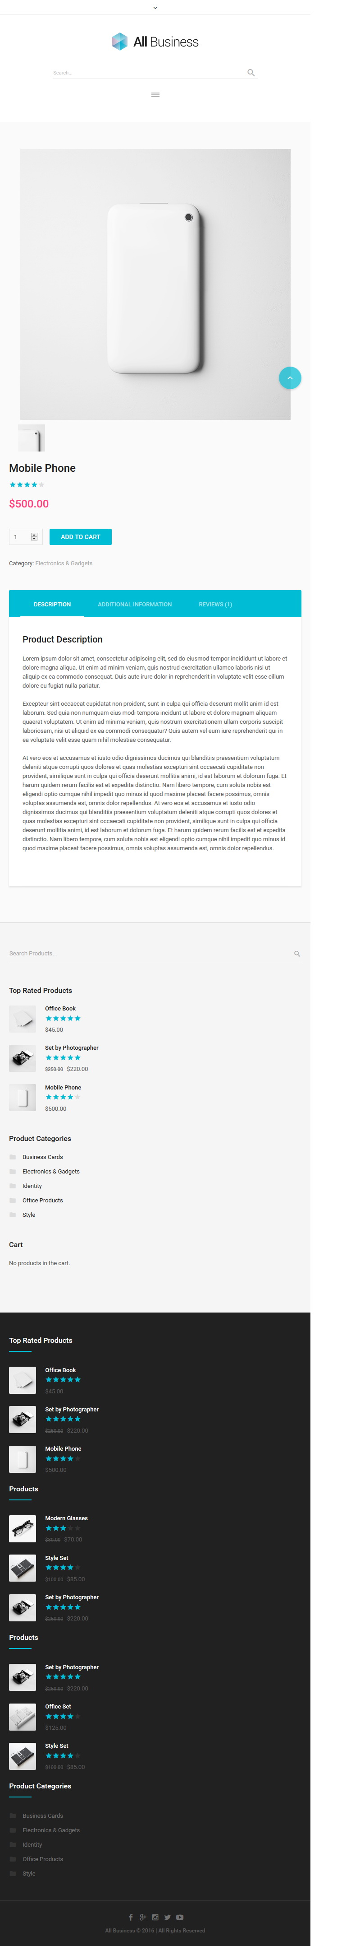Switch to Additional Information tab
The image size is (360, 1946).
[x=135, y=605]
